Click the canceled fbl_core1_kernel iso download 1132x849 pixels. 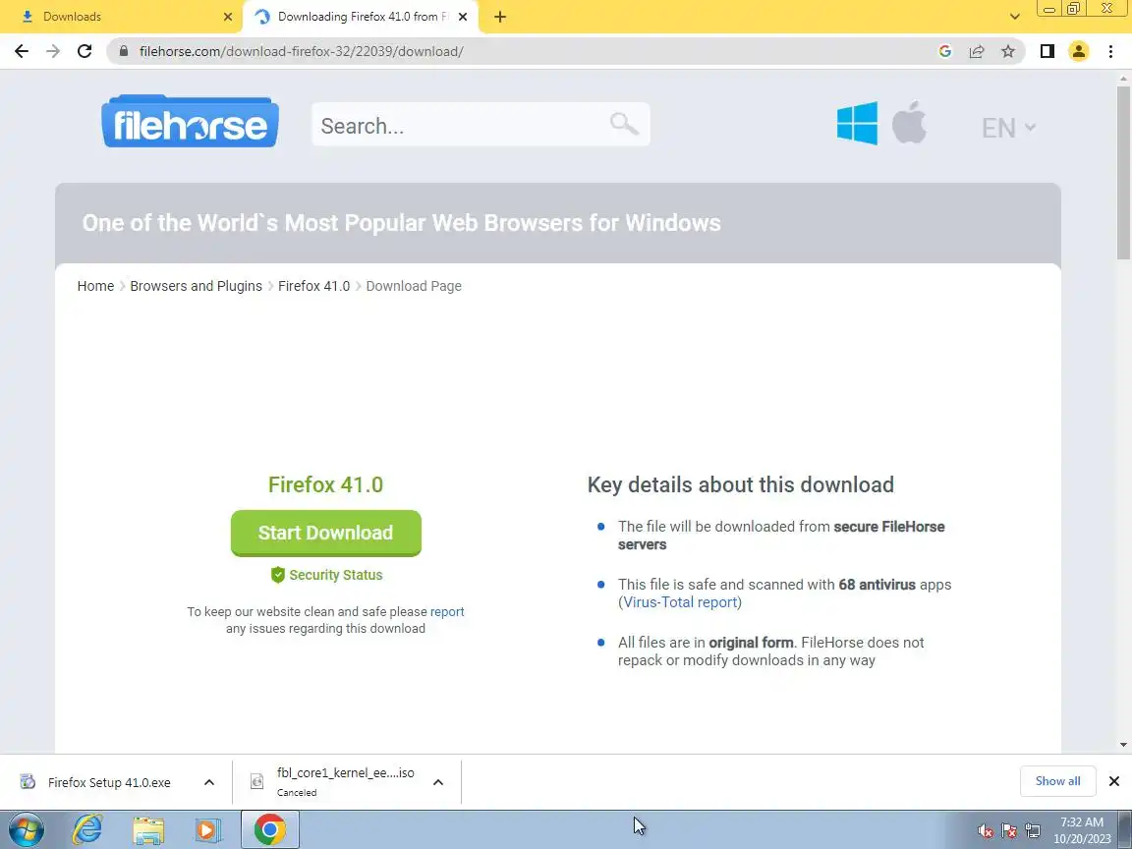[333, 782]
